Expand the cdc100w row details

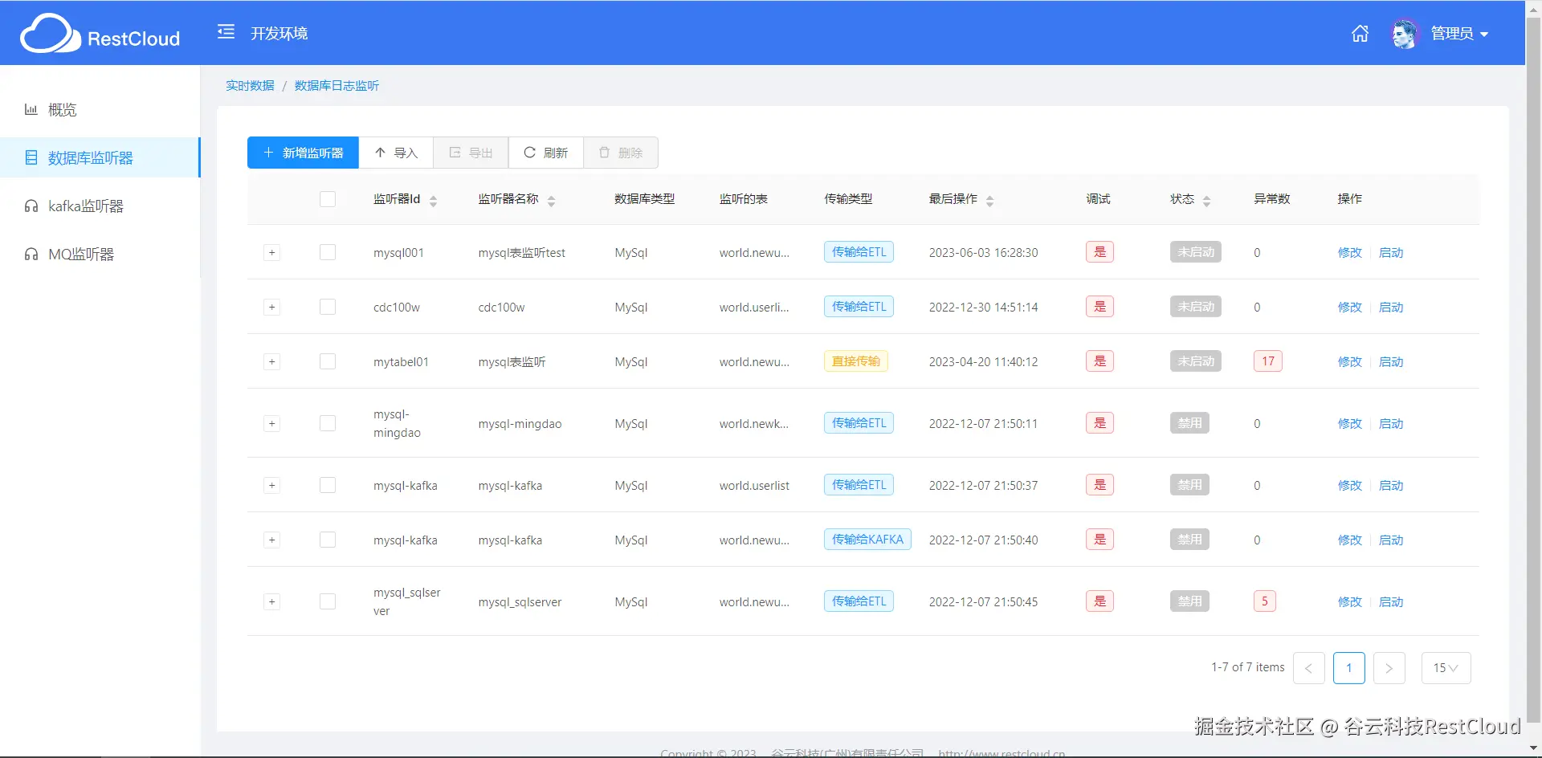click(x=272, y=308)
